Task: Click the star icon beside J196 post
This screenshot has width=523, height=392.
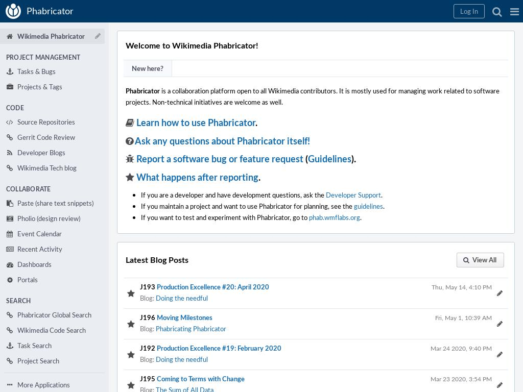Action: tap(131, 324)
